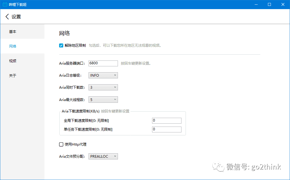This screenshot has width=290, height=180.
Task: Click the Aria下载速度限制(KB/s) group label
Action: click(x=81, y=111)
